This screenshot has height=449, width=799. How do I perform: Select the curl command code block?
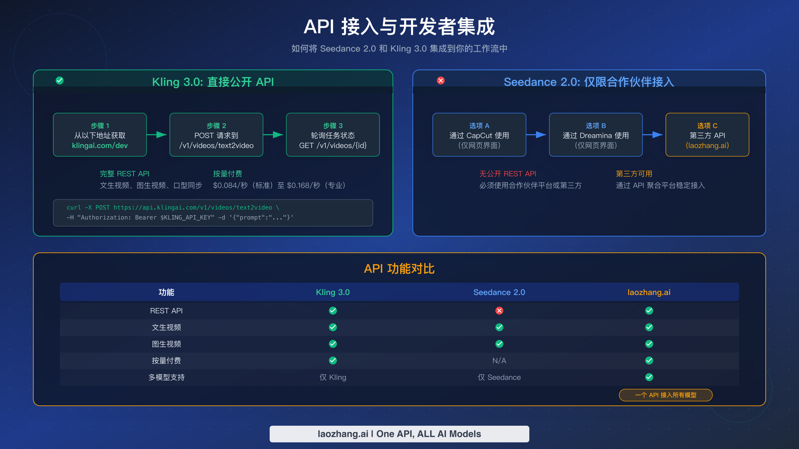click(213, 213)
